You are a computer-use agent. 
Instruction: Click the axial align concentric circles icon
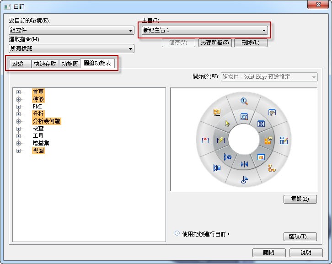227,157
